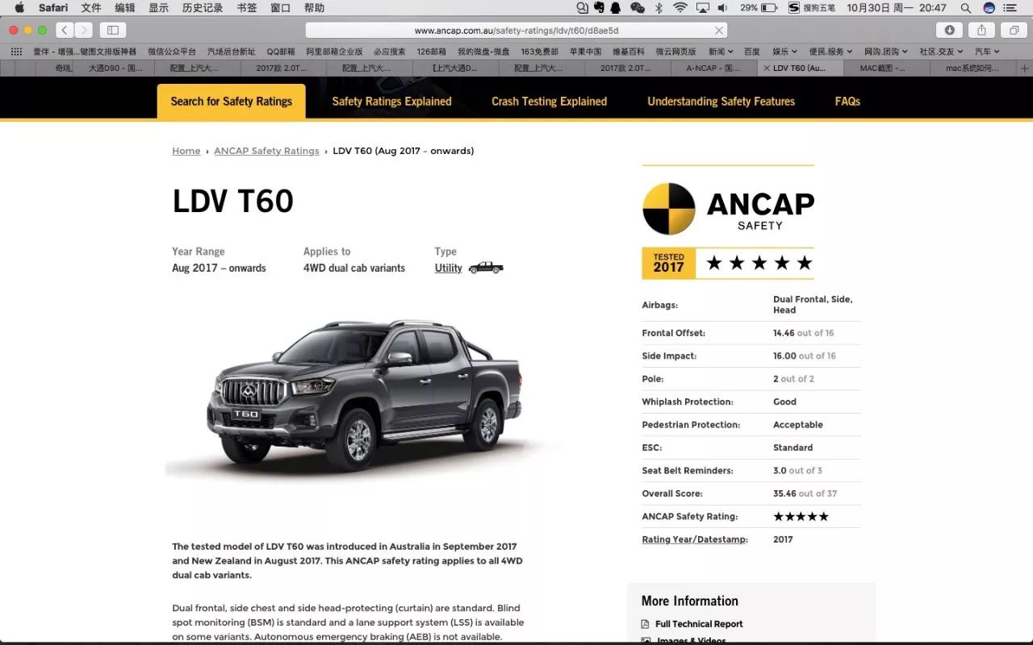Close the LDV T60 tab
Screen dimensions: 1033x645
click(x=766, y=69)
